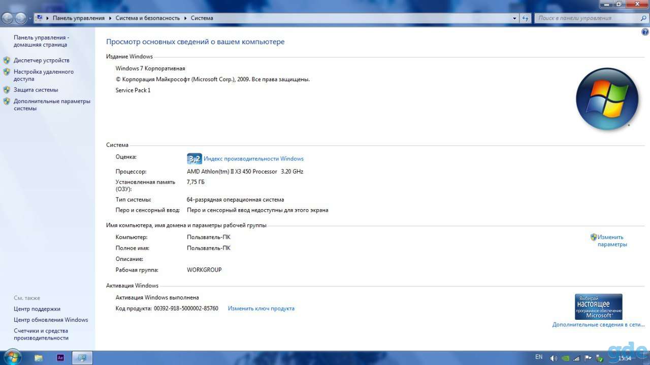Open the help question mark icon
The height and width of the screenshot is (365, 650).
tap(645, 32)
